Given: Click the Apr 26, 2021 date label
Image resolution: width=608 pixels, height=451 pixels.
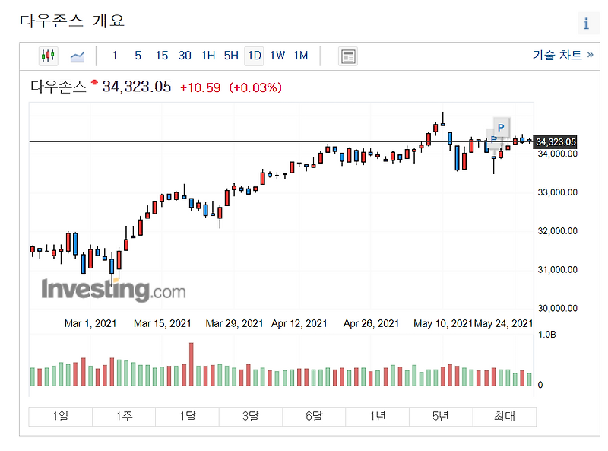Looking at the screenshot, I should [x=371, y=324].
